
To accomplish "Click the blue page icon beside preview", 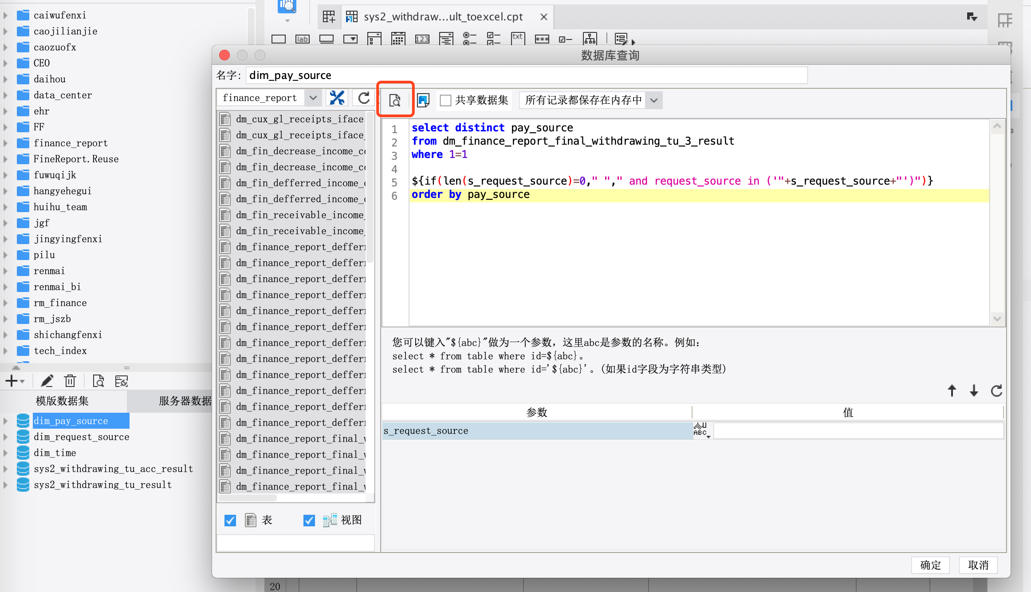I will pos(423,100).
